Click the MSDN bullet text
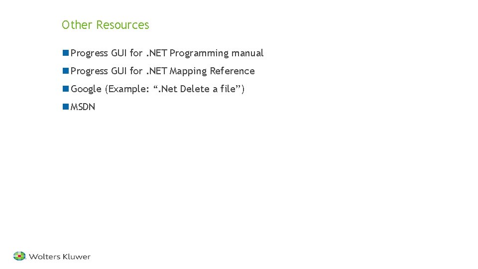The width and height of the screenshot is (478, 269). pos(83,107)
